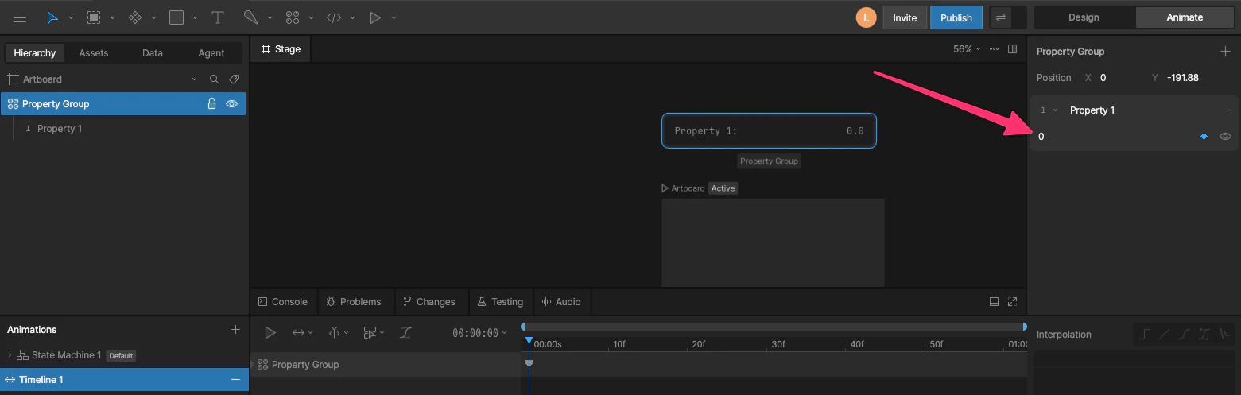Delete Timeline 1 with minus icon
The width and height of the screenshot is (1241, 395).
point(235,380)
